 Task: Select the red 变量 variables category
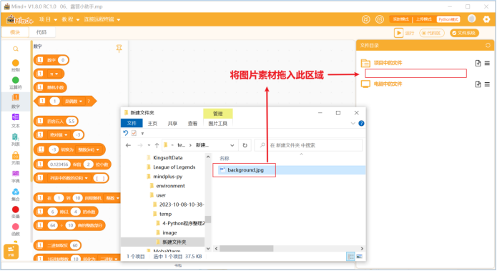(16, 212)
